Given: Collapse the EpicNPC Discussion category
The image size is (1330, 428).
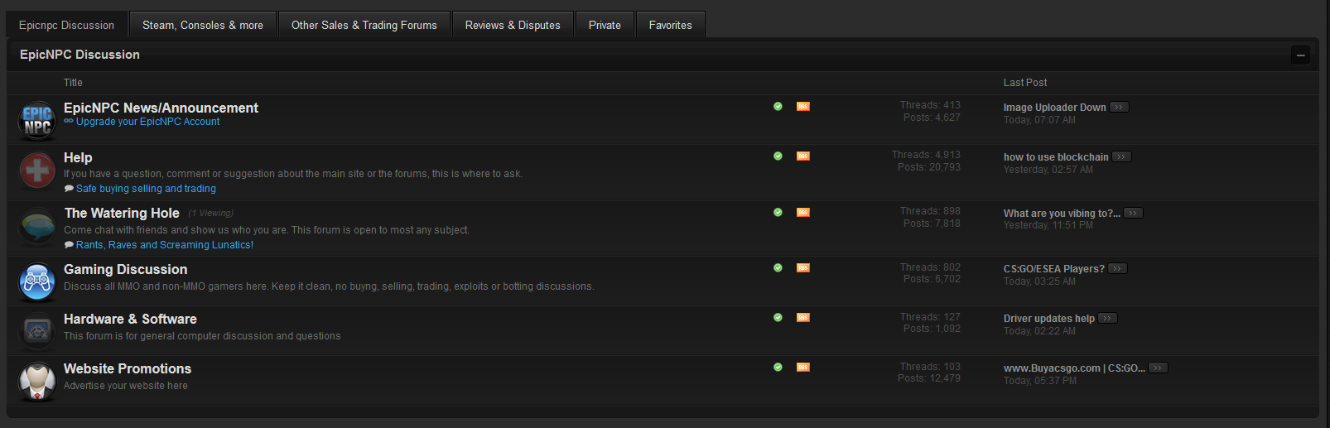Looking at the screenshot, I should pos(1300,55).
